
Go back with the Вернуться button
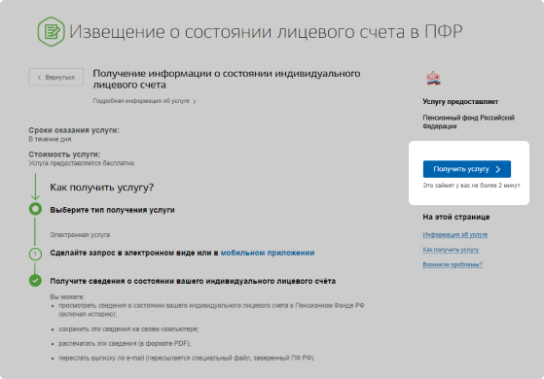coord(56,77)
